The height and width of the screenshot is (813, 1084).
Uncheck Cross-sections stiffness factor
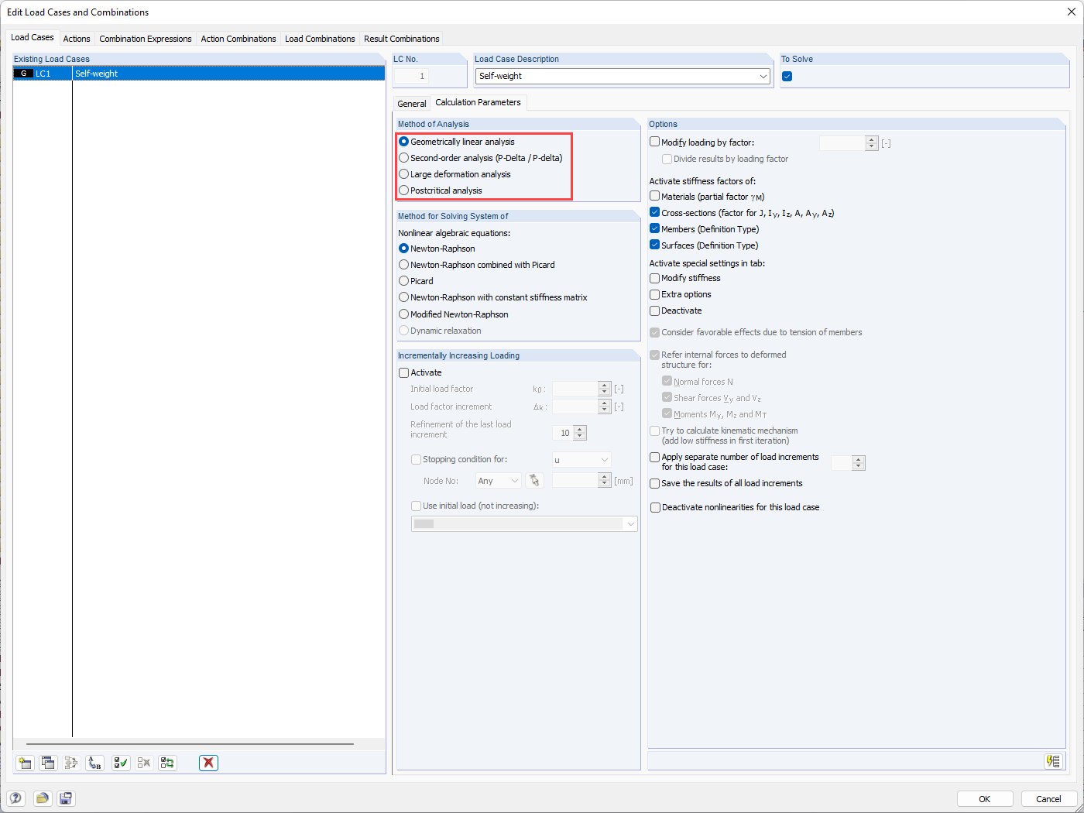click(655, 212)
